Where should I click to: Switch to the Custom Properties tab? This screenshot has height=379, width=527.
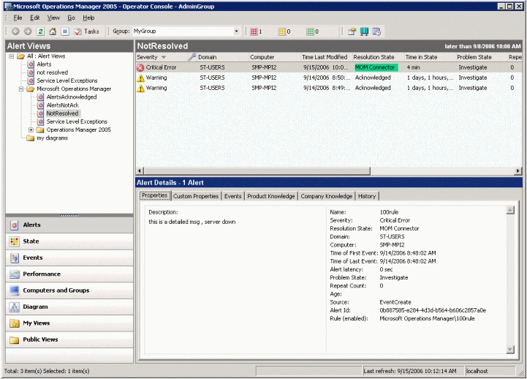click(196, 196)
